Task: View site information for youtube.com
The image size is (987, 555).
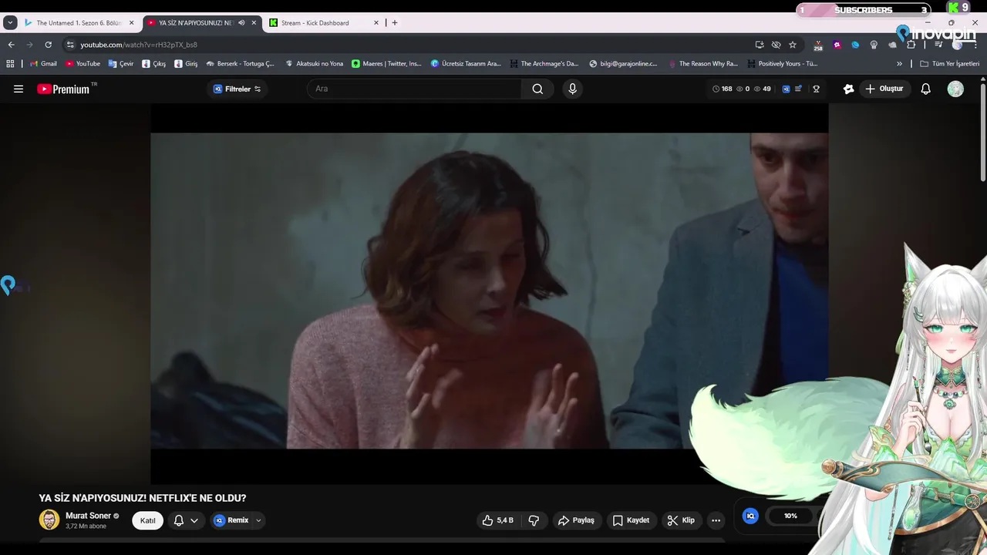Action: (x=70, y=45)
